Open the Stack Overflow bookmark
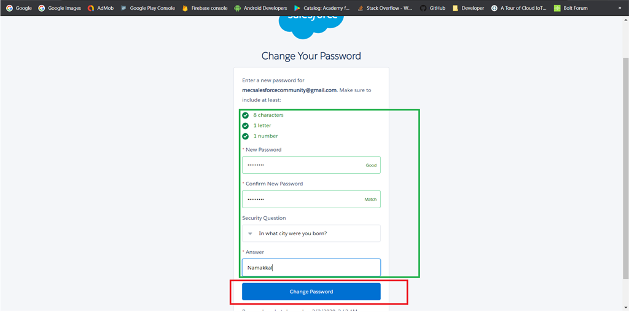The width and height of the screenshot is (629, 312). click(385, 8)
